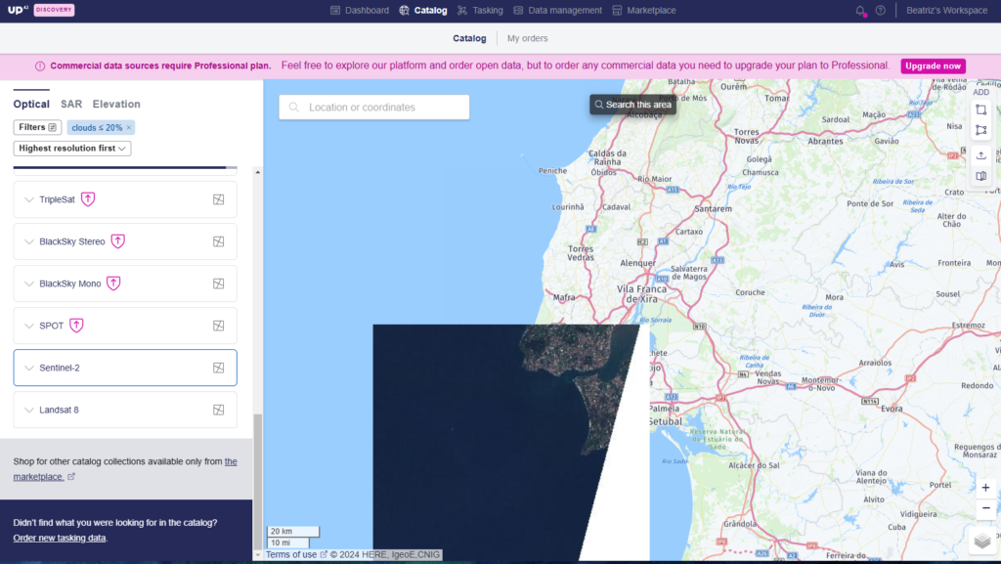Open the map layers panel icon

(981, 539)
